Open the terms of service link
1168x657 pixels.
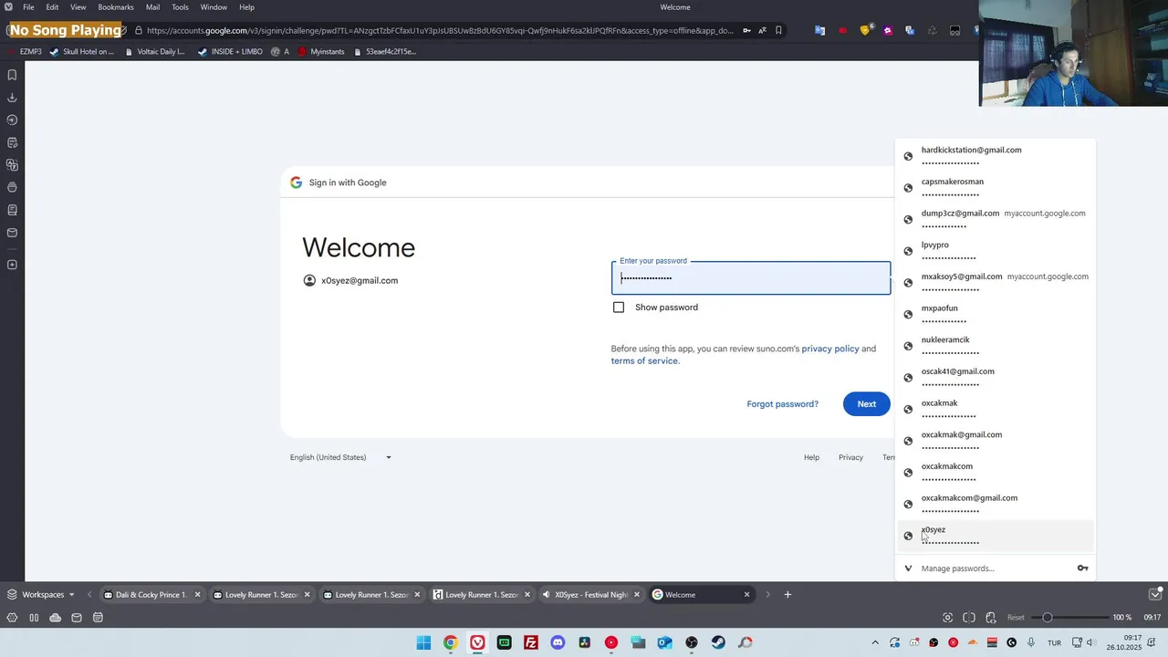pos(644,360)
